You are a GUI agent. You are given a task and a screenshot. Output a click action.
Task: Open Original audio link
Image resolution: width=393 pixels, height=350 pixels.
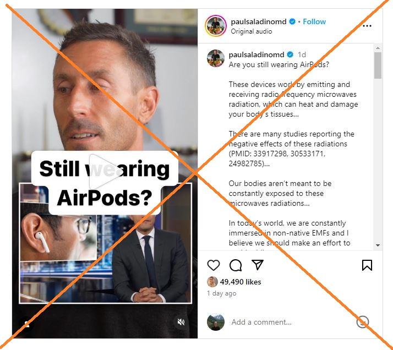click(251, 31)
